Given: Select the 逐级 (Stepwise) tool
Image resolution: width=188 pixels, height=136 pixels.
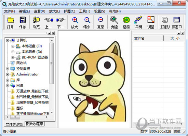Looking at the screenshot, I should click(126, 23).
